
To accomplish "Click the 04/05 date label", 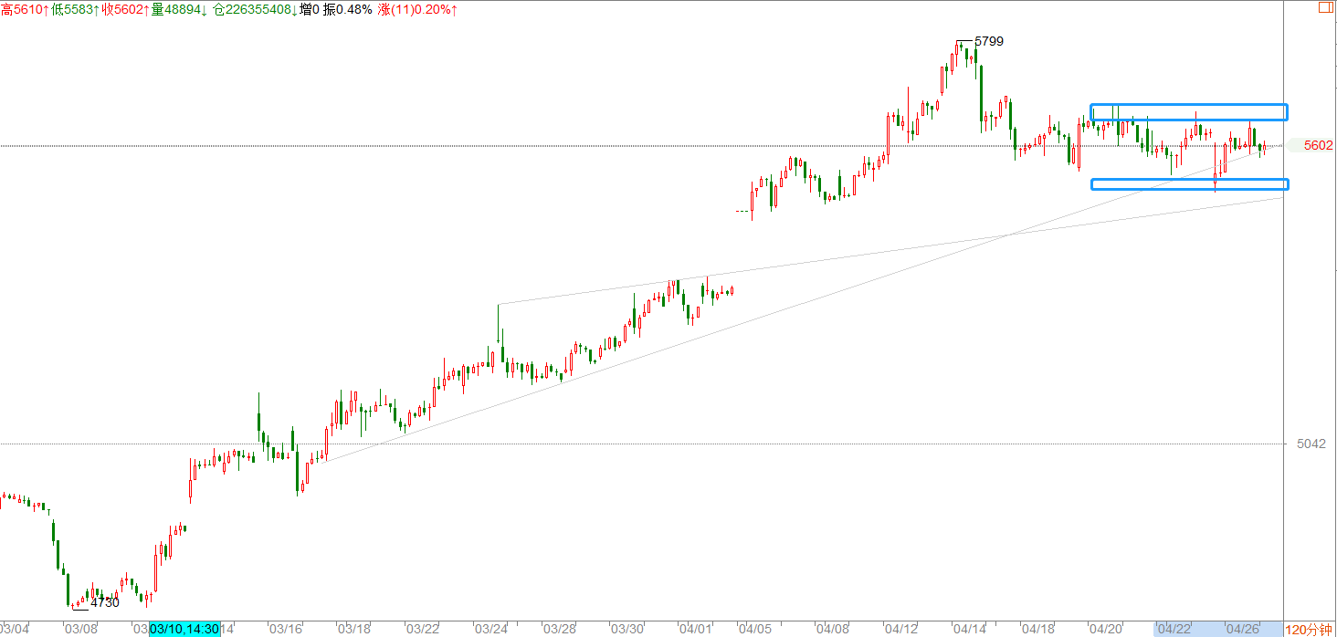I will [x=755, y=629].
